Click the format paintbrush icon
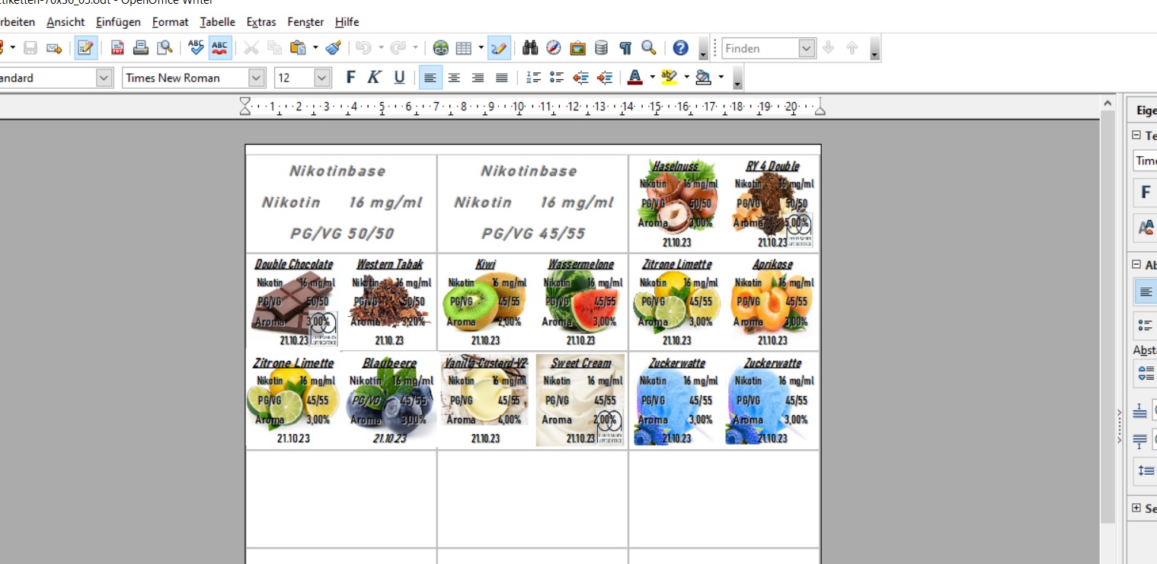Screen dimensions: 1157x564 pyautogui.click(x=333, y=49)
